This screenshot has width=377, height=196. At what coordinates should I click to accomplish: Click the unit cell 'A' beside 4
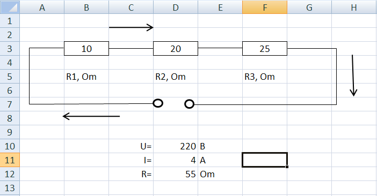click(x=220, y=160)
